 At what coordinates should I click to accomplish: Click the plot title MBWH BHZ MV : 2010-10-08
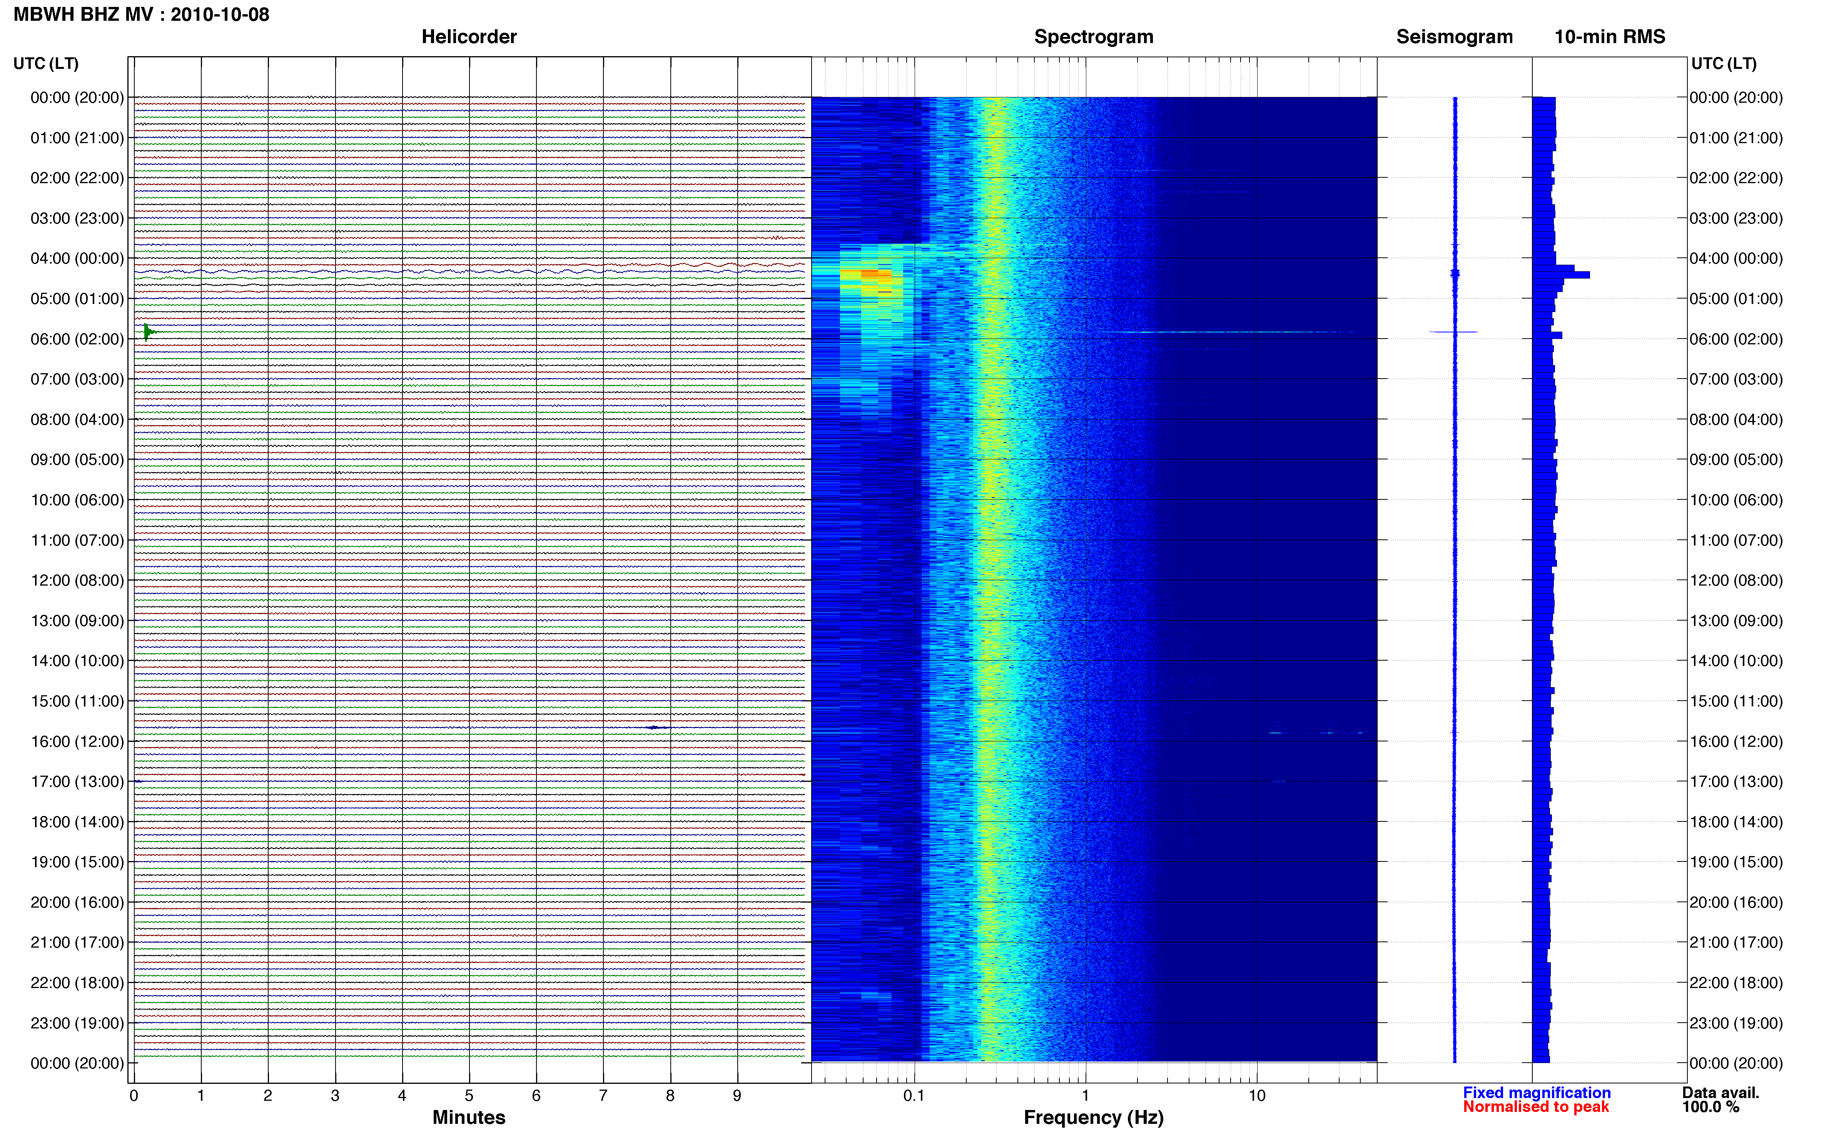point(141,14)
